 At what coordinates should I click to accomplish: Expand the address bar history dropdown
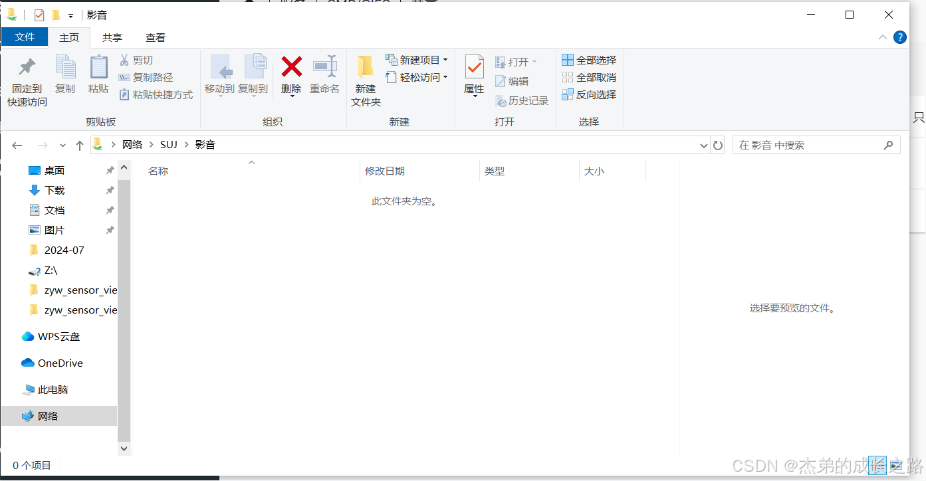click(704, 145)
